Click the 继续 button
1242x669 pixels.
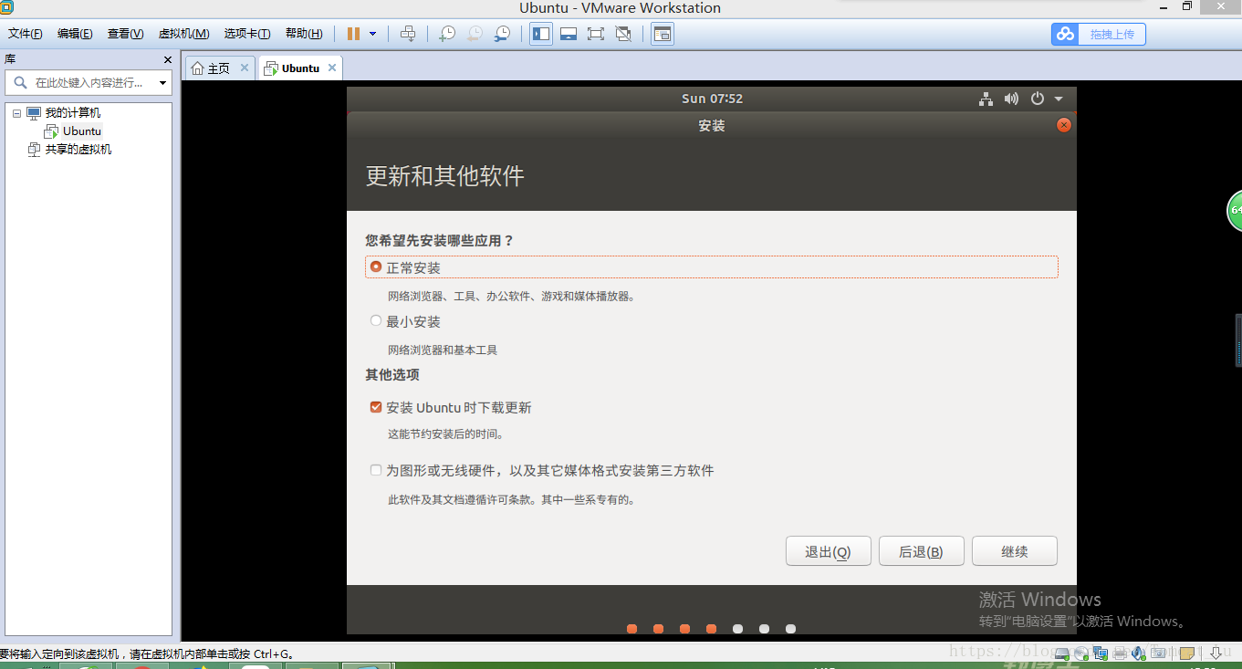(x=1015, y=551)
